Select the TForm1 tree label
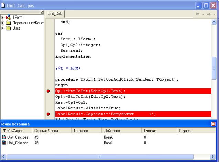Viewport: 219px width, 162px height. point(18,17)
